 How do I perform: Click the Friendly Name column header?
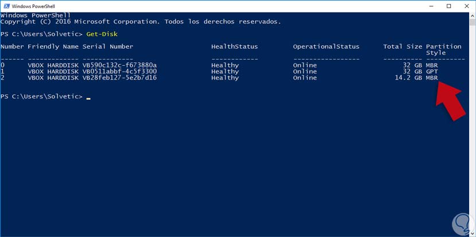pyautogui.click(x=53, y=46)
